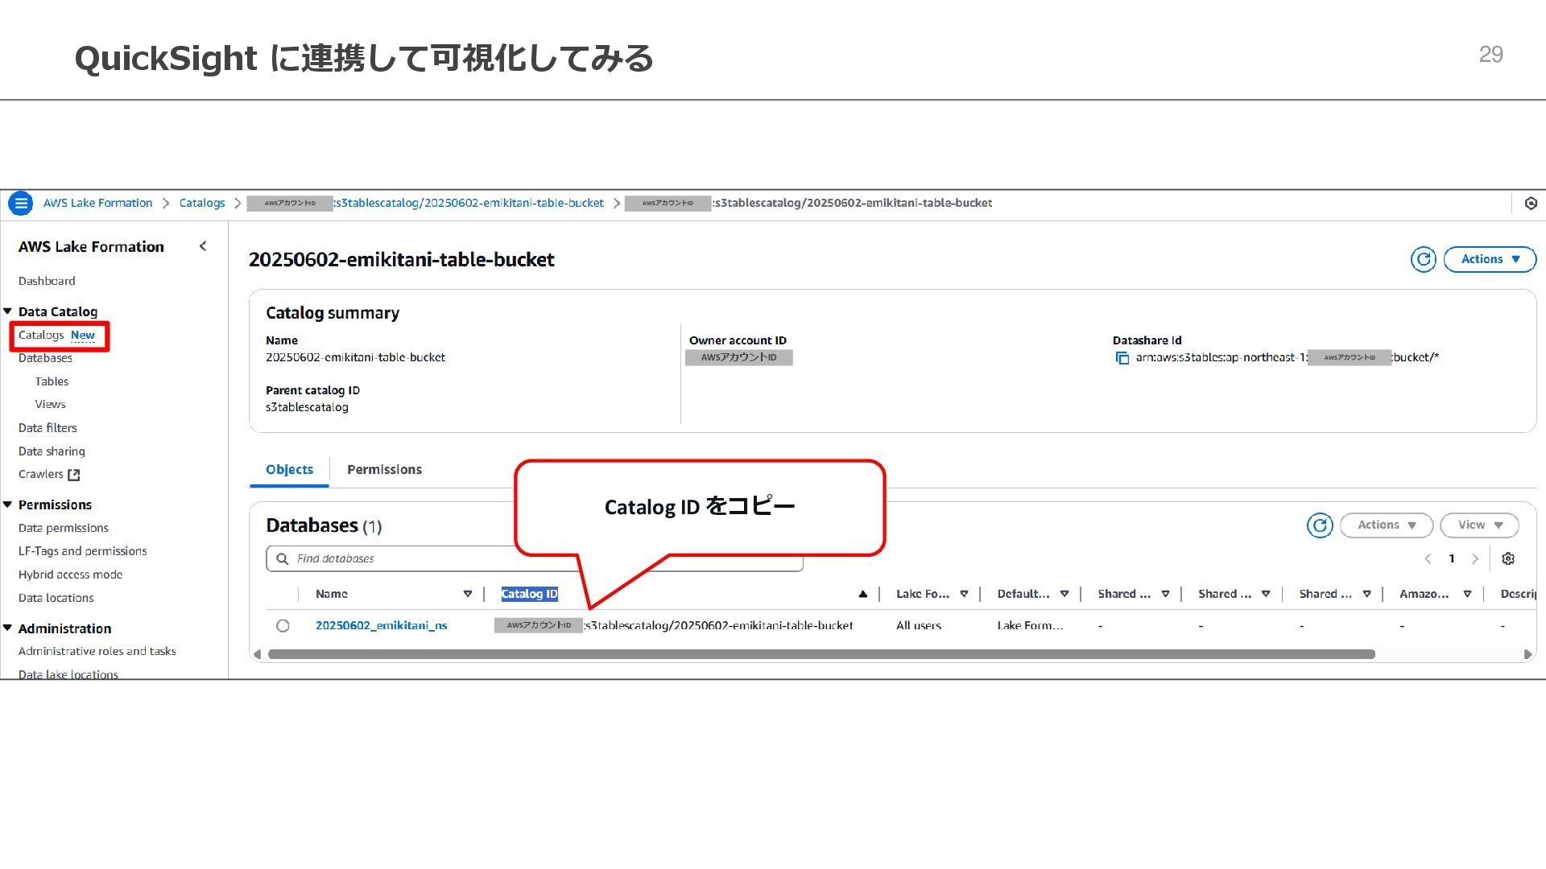Refresh the catalog page at top right
The image size is (1546, 869).
click(1423, 259)
